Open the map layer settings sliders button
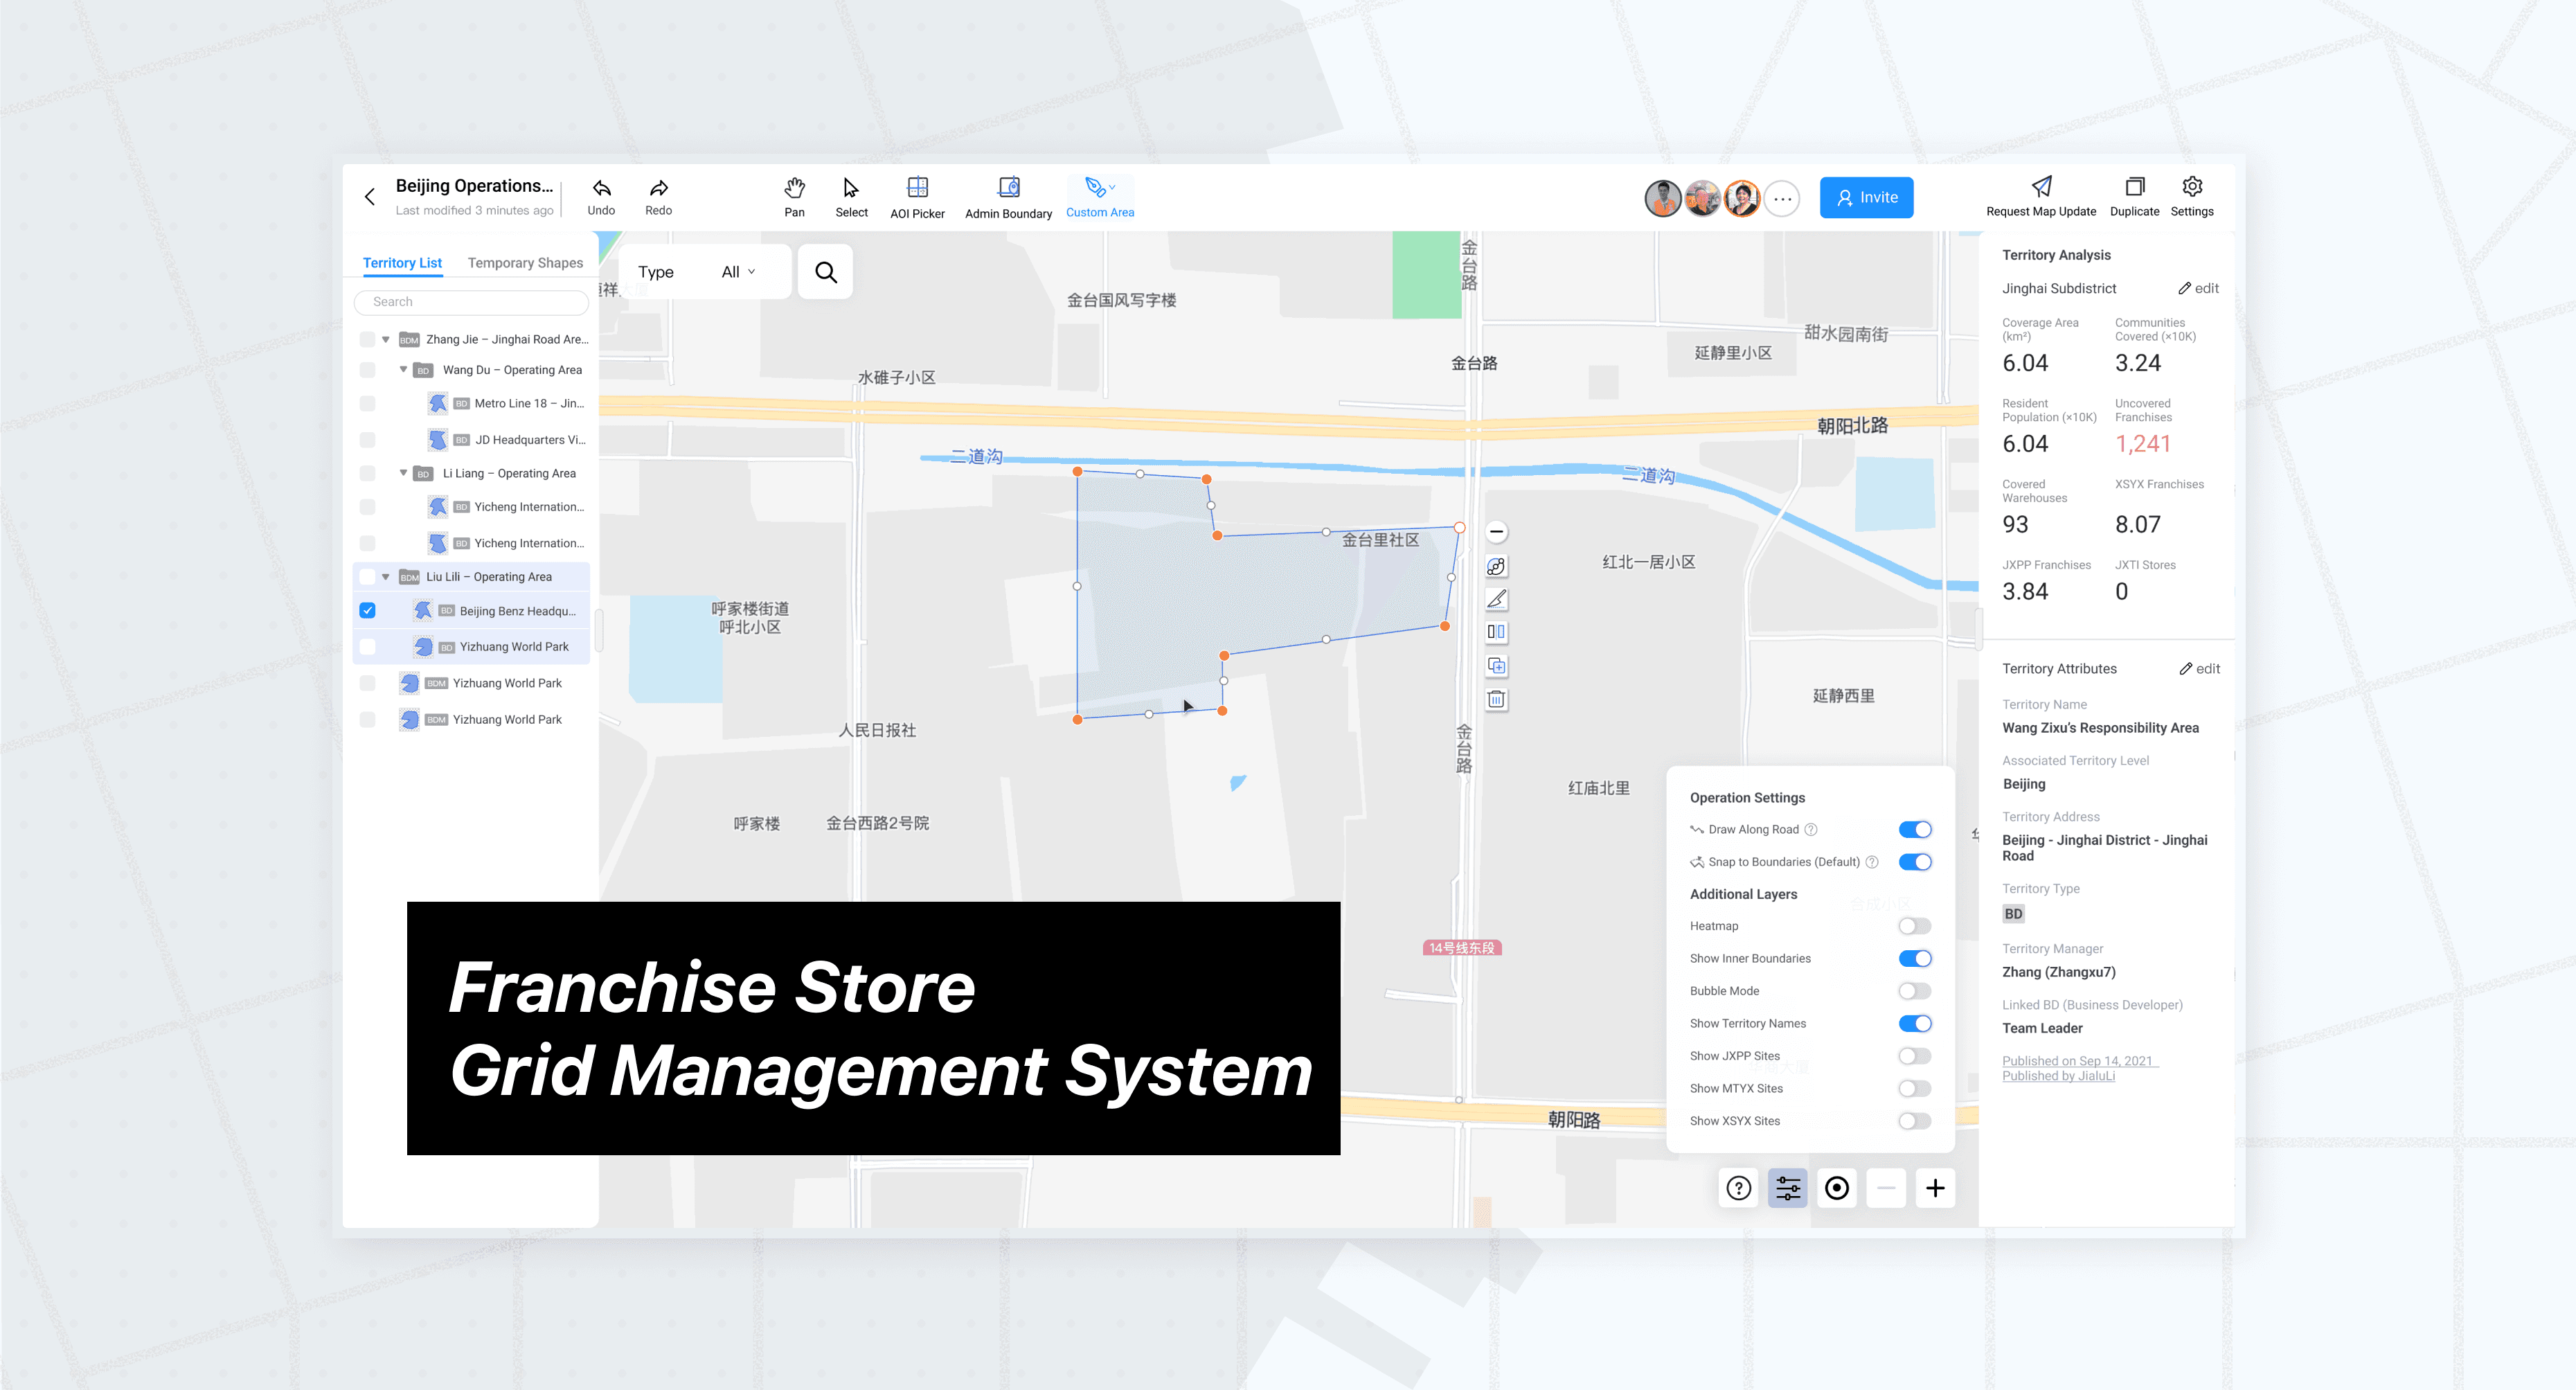2576x1390 pixels. [1787, 1188]
